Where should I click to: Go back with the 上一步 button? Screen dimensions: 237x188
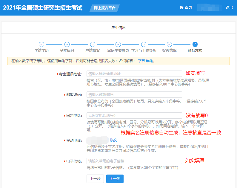(x=95, y=179)
